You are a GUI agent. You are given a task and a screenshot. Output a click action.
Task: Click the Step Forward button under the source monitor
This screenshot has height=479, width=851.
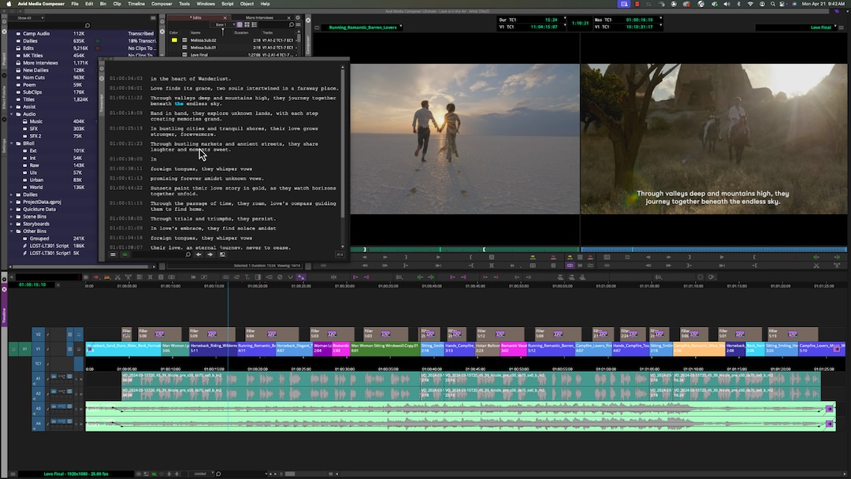coord(385,257)
